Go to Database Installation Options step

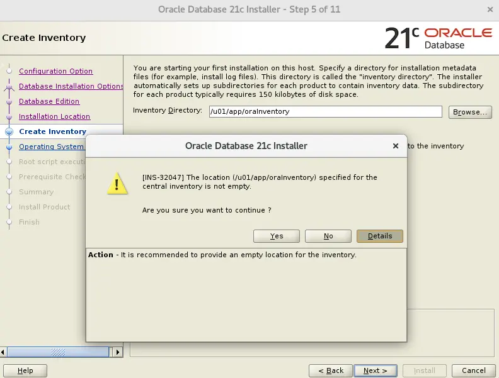(71, 86)
